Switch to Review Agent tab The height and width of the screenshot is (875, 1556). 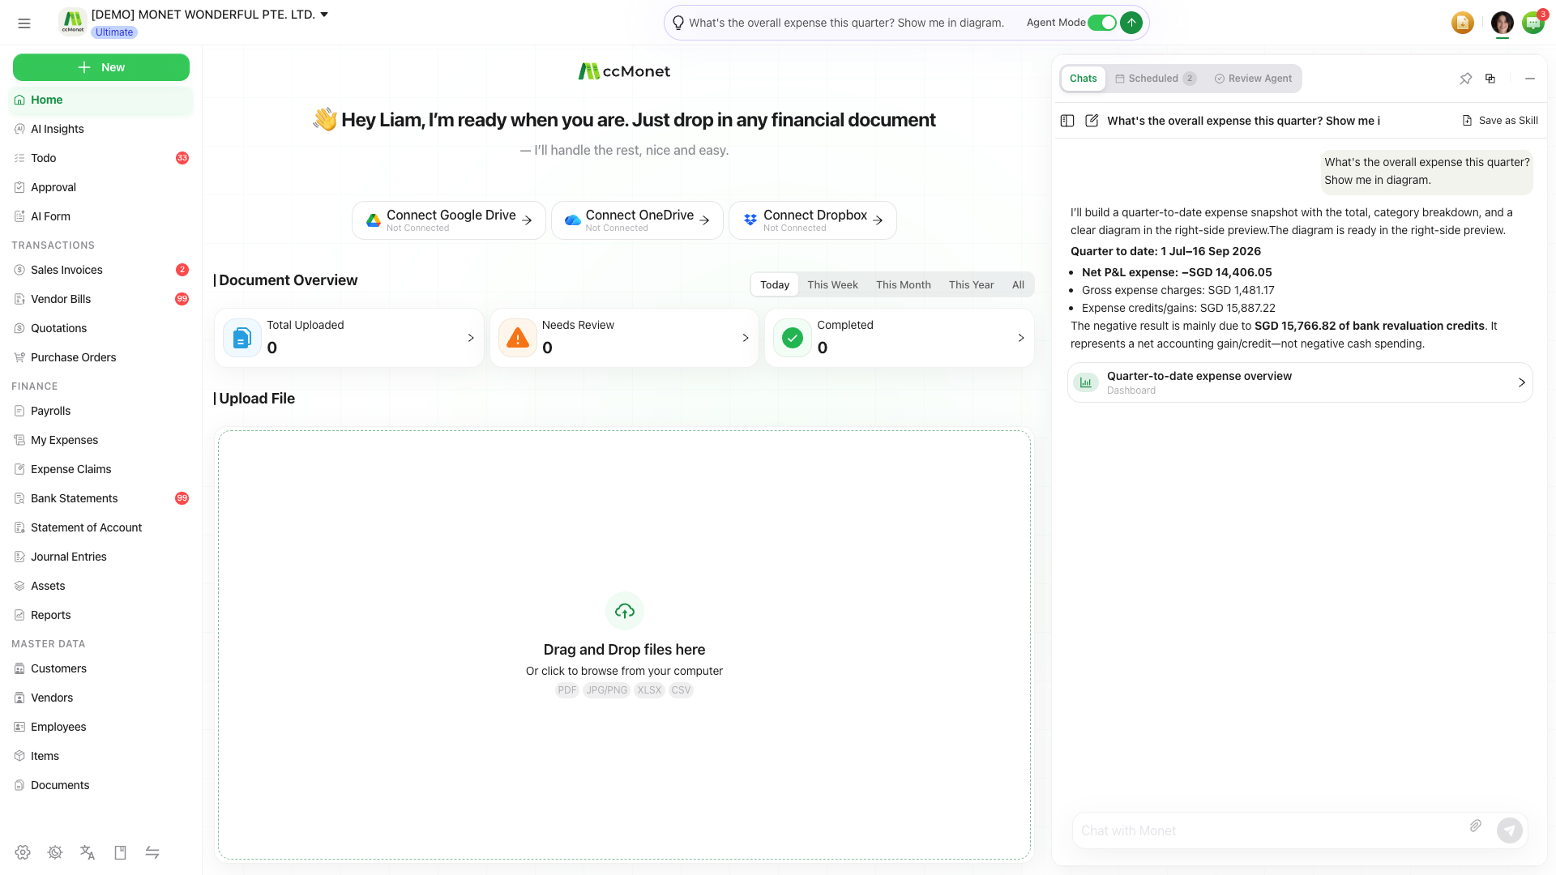coord(1253,79)
